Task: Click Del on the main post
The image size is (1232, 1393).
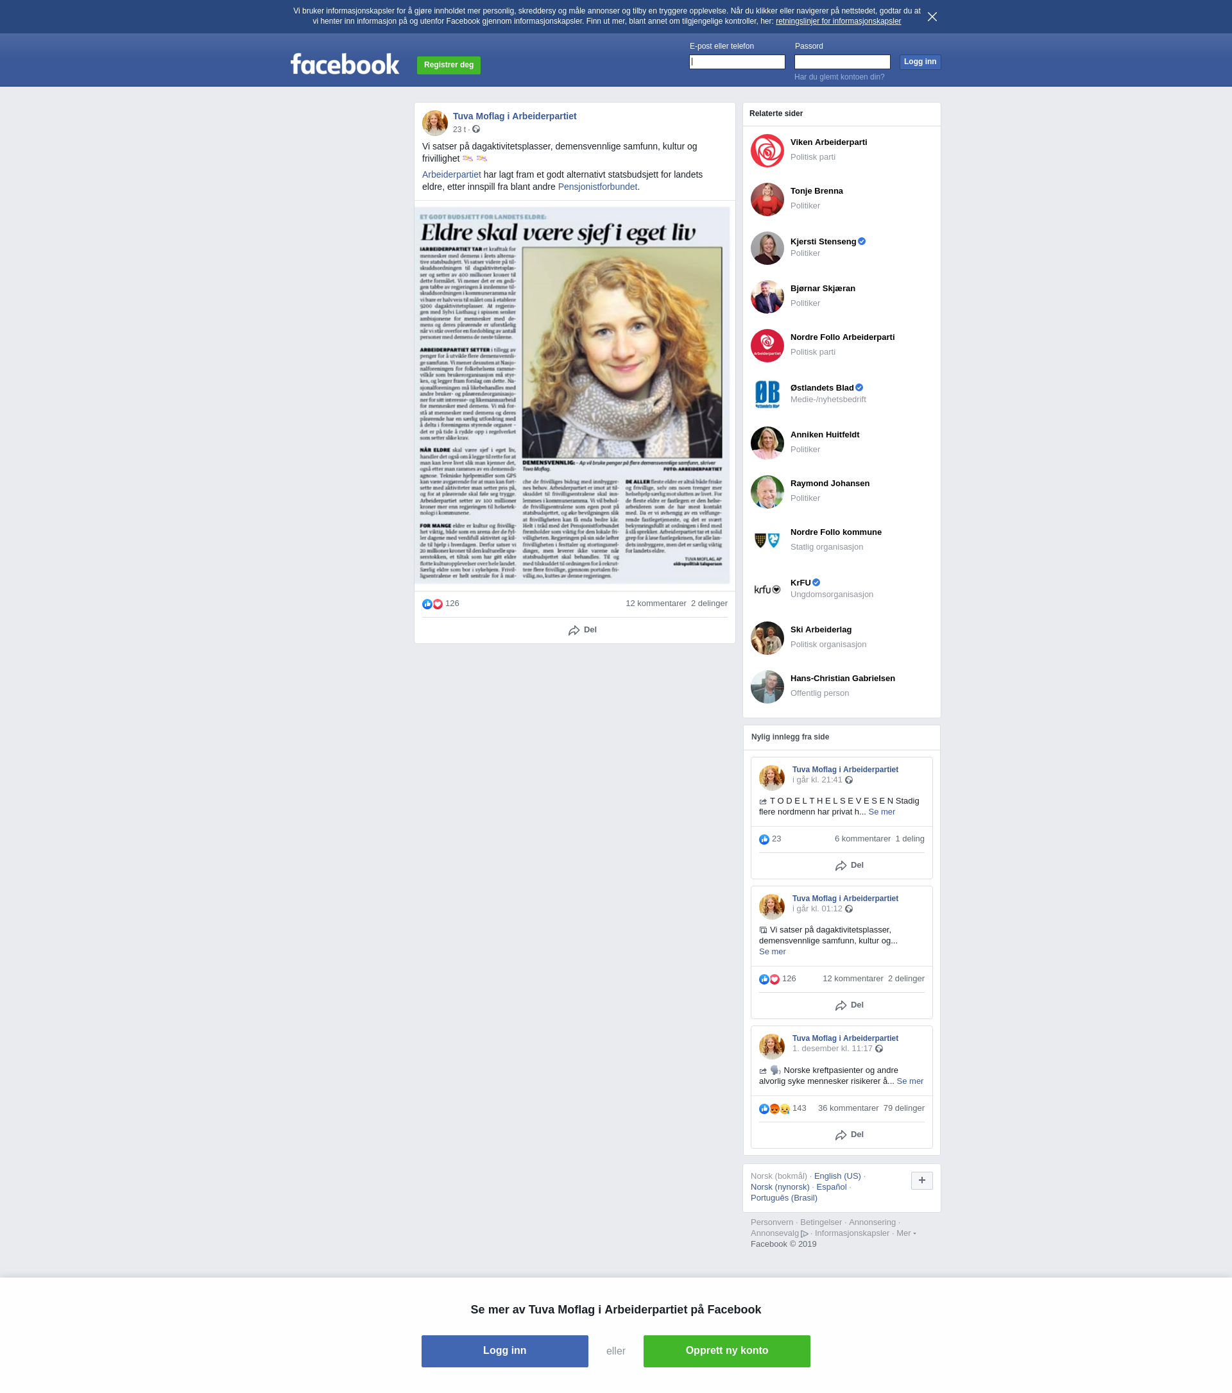Action: 582,630
